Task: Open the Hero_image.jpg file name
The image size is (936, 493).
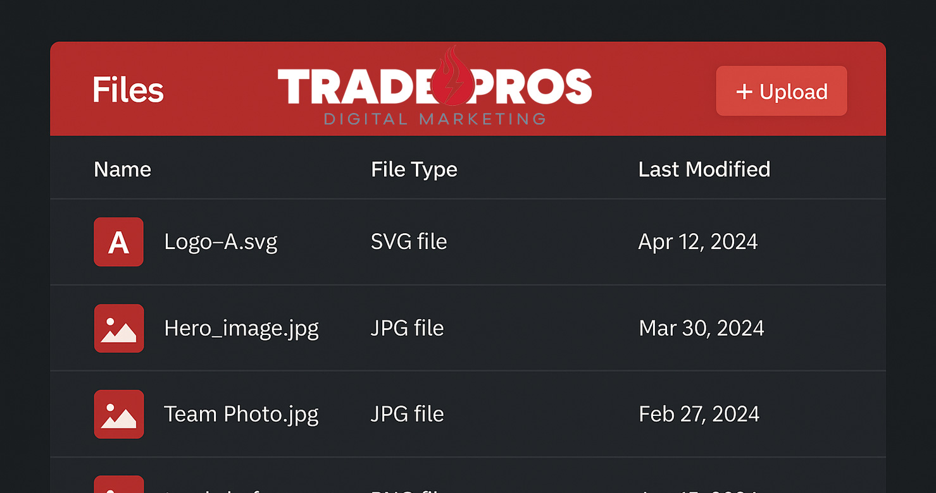Action: click(241, 328)
